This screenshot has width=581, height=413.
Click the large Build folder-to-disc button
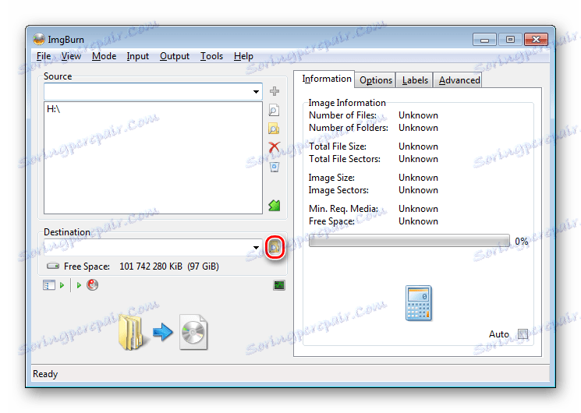click(x=163, y=332)
